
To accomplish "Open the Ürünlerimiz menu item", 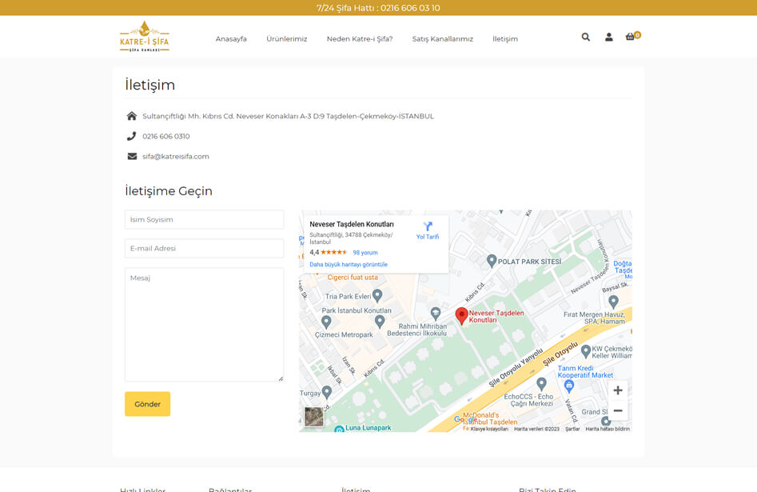I will tap(286, 38).
